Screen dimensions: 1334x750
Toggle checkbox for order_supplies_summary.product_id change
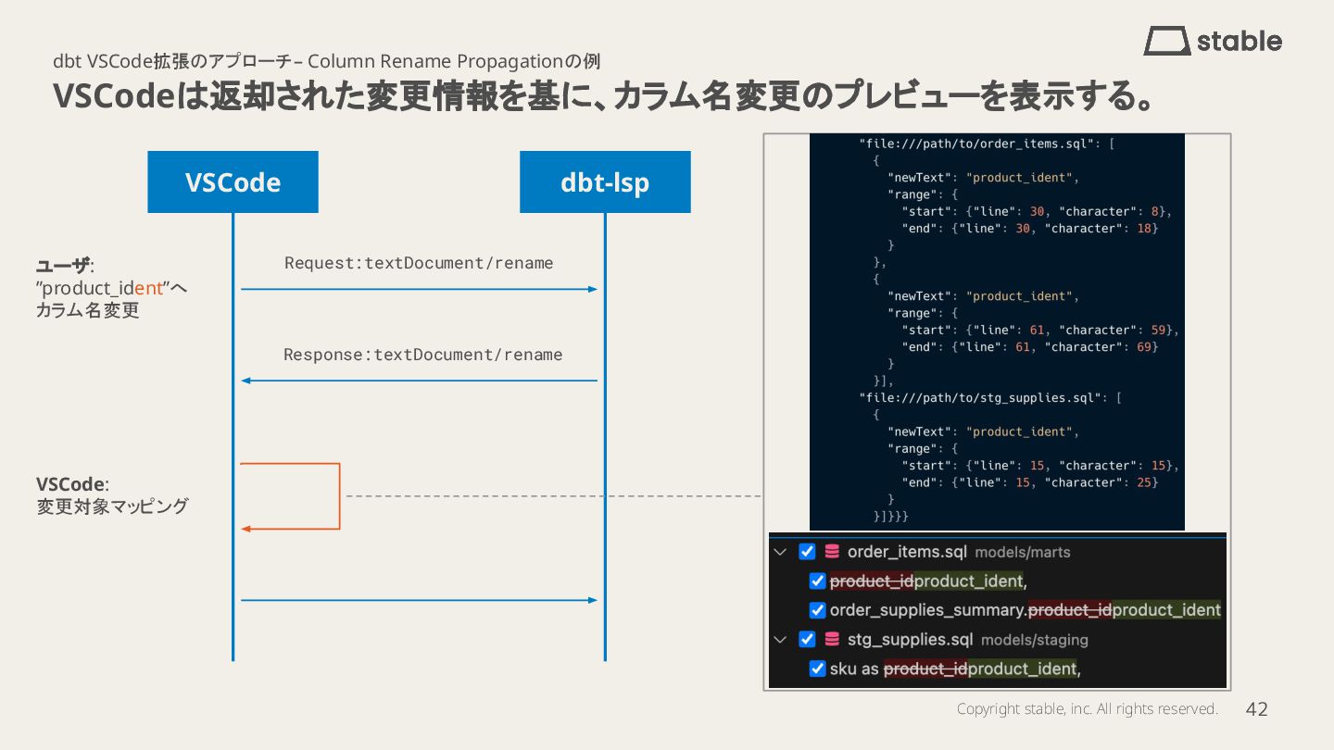(817, 610)
